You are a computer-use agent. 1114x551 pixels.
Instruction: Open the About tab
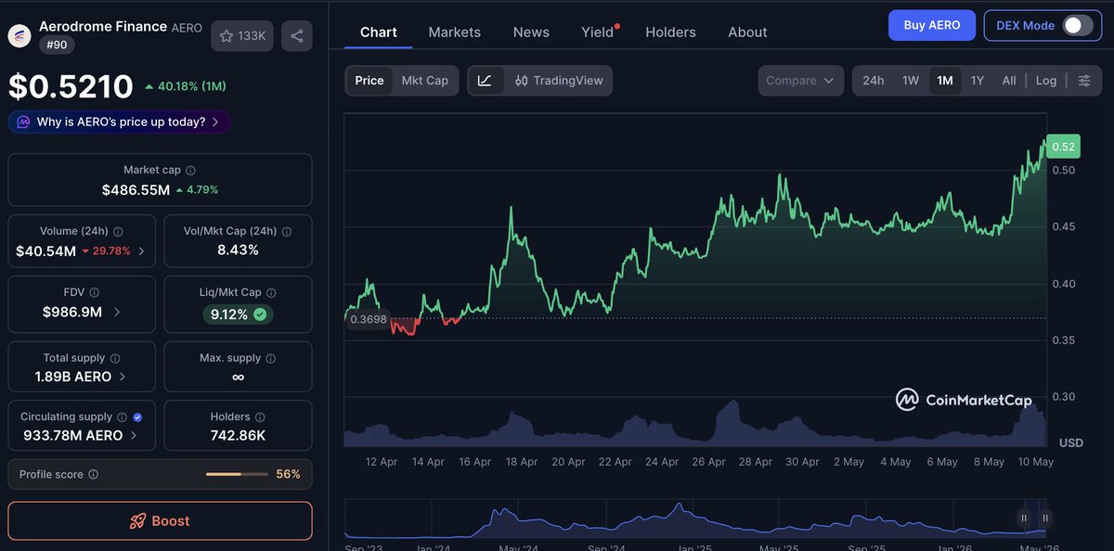pyautogui.click(x=747, y=32)
